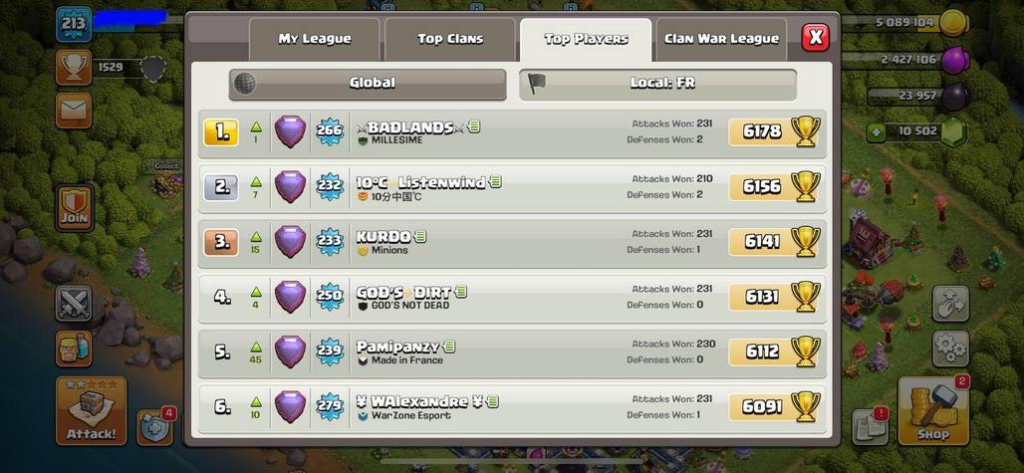The width and height of the screenshot is (1024, 473).
Task: Switch to Local: FR rankings
Action: (657, 84)
